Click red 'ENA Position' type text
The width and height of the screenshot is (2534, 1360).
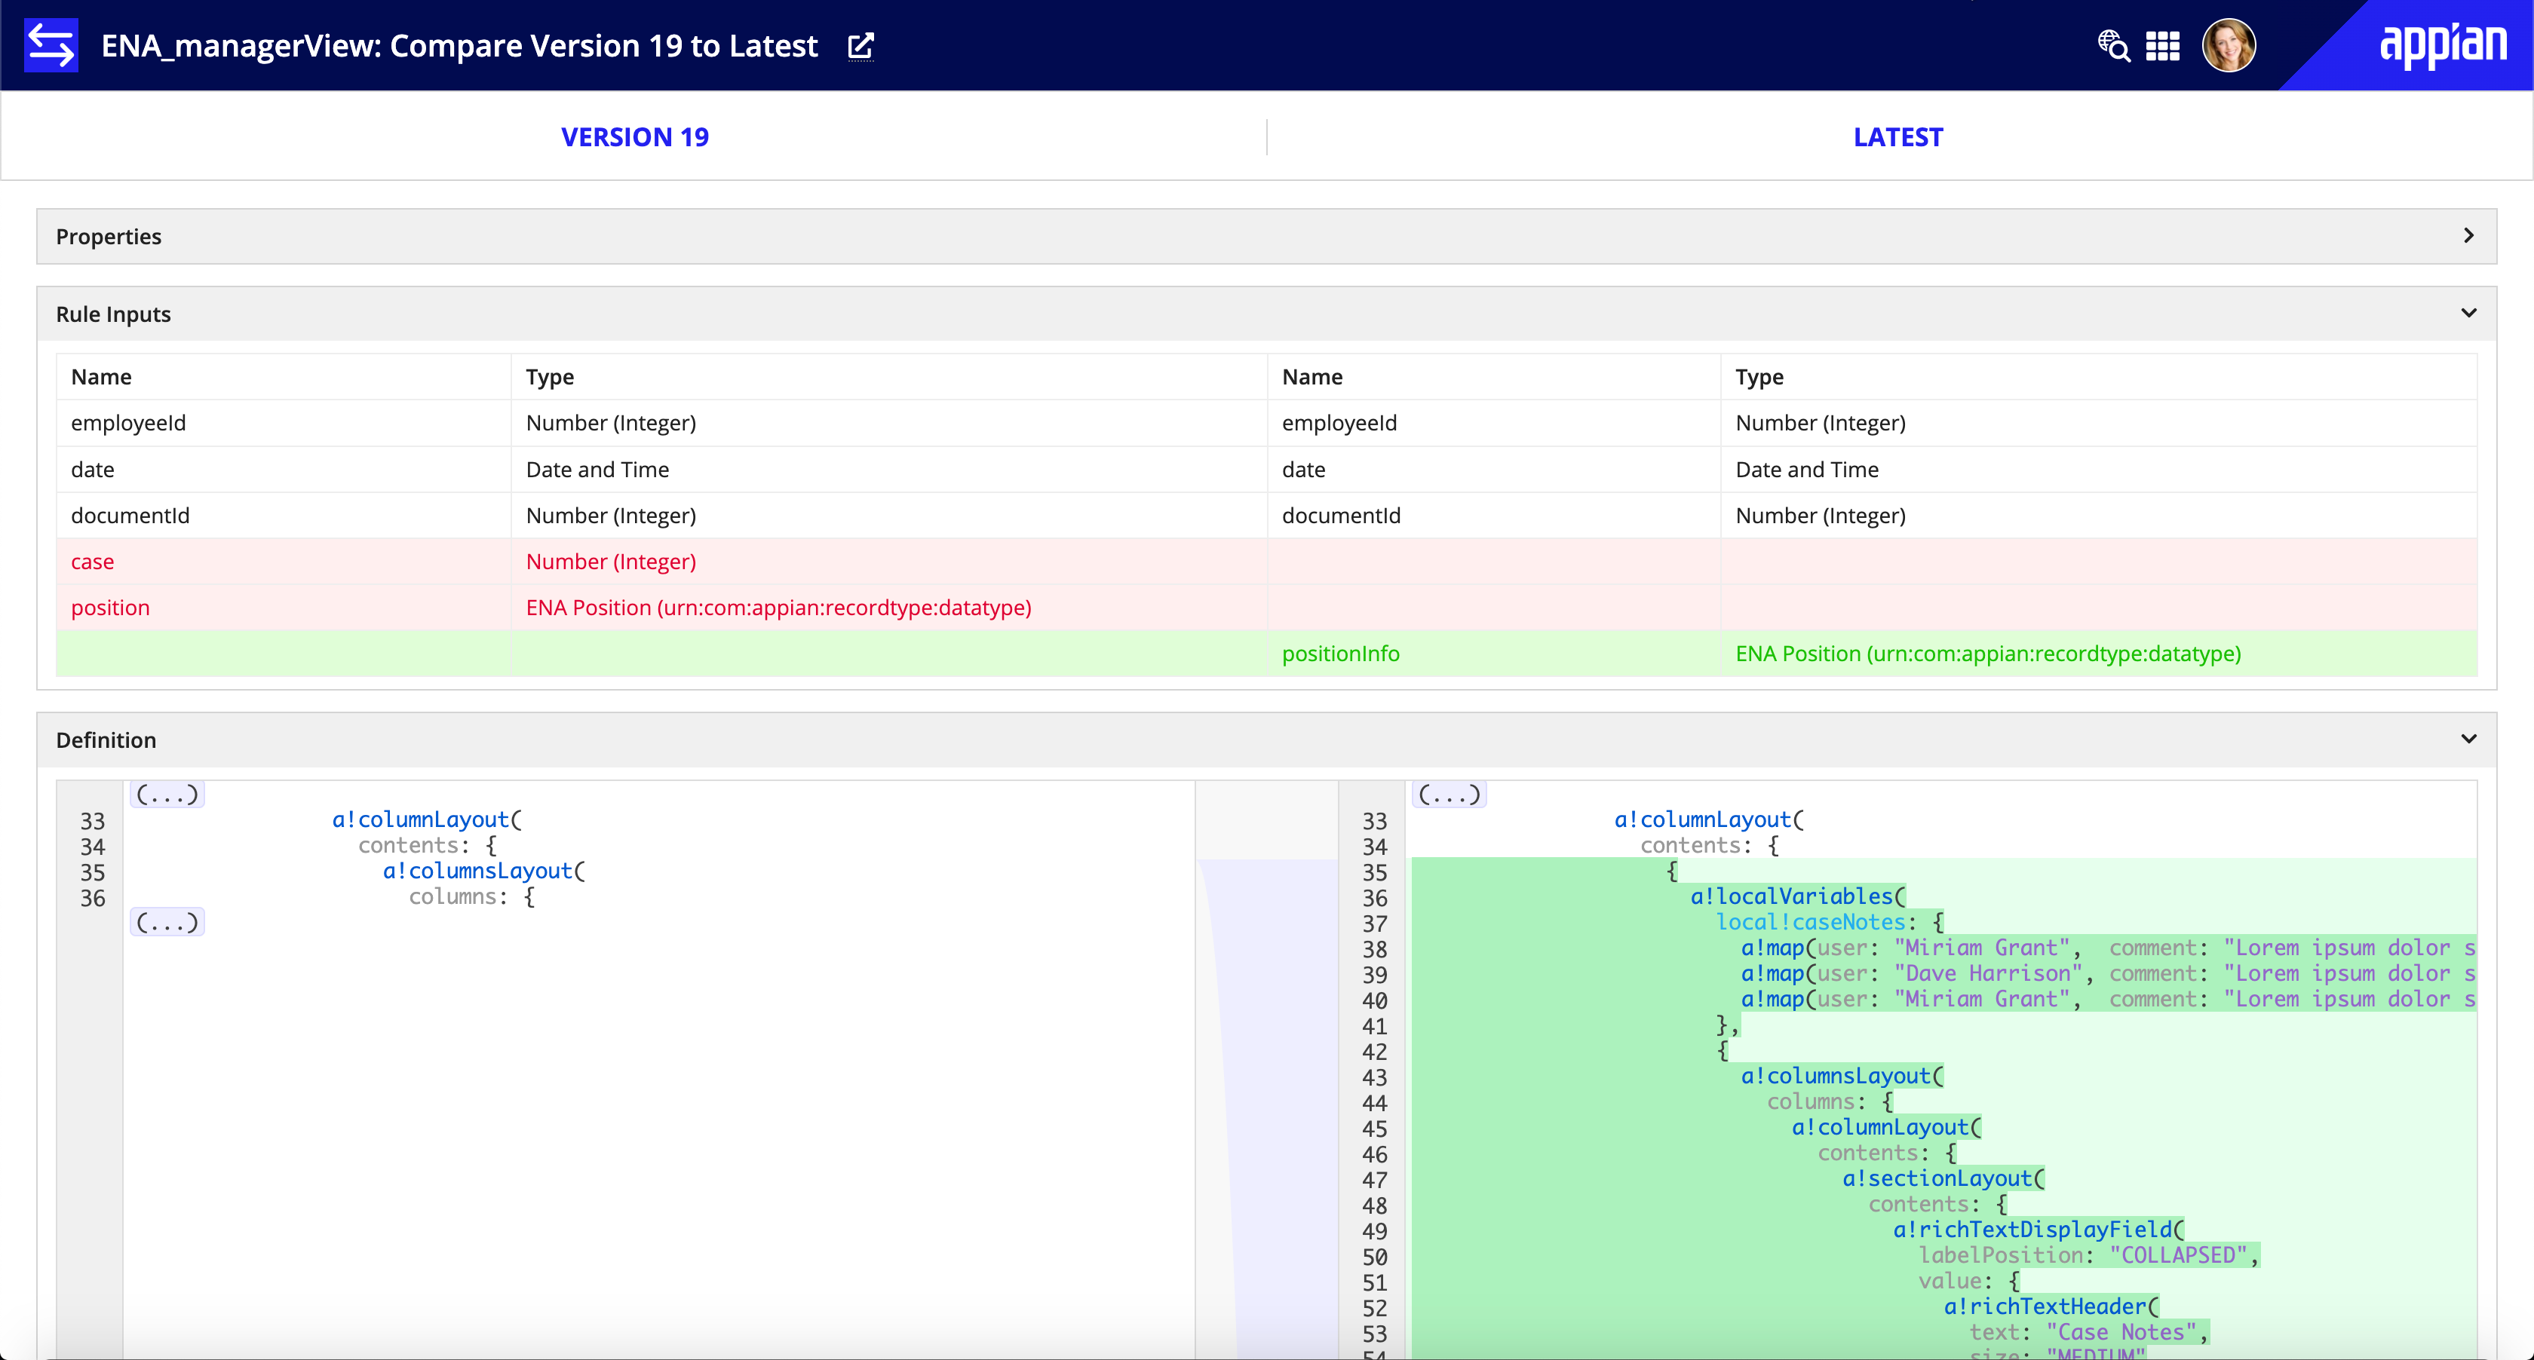[778, 608]
